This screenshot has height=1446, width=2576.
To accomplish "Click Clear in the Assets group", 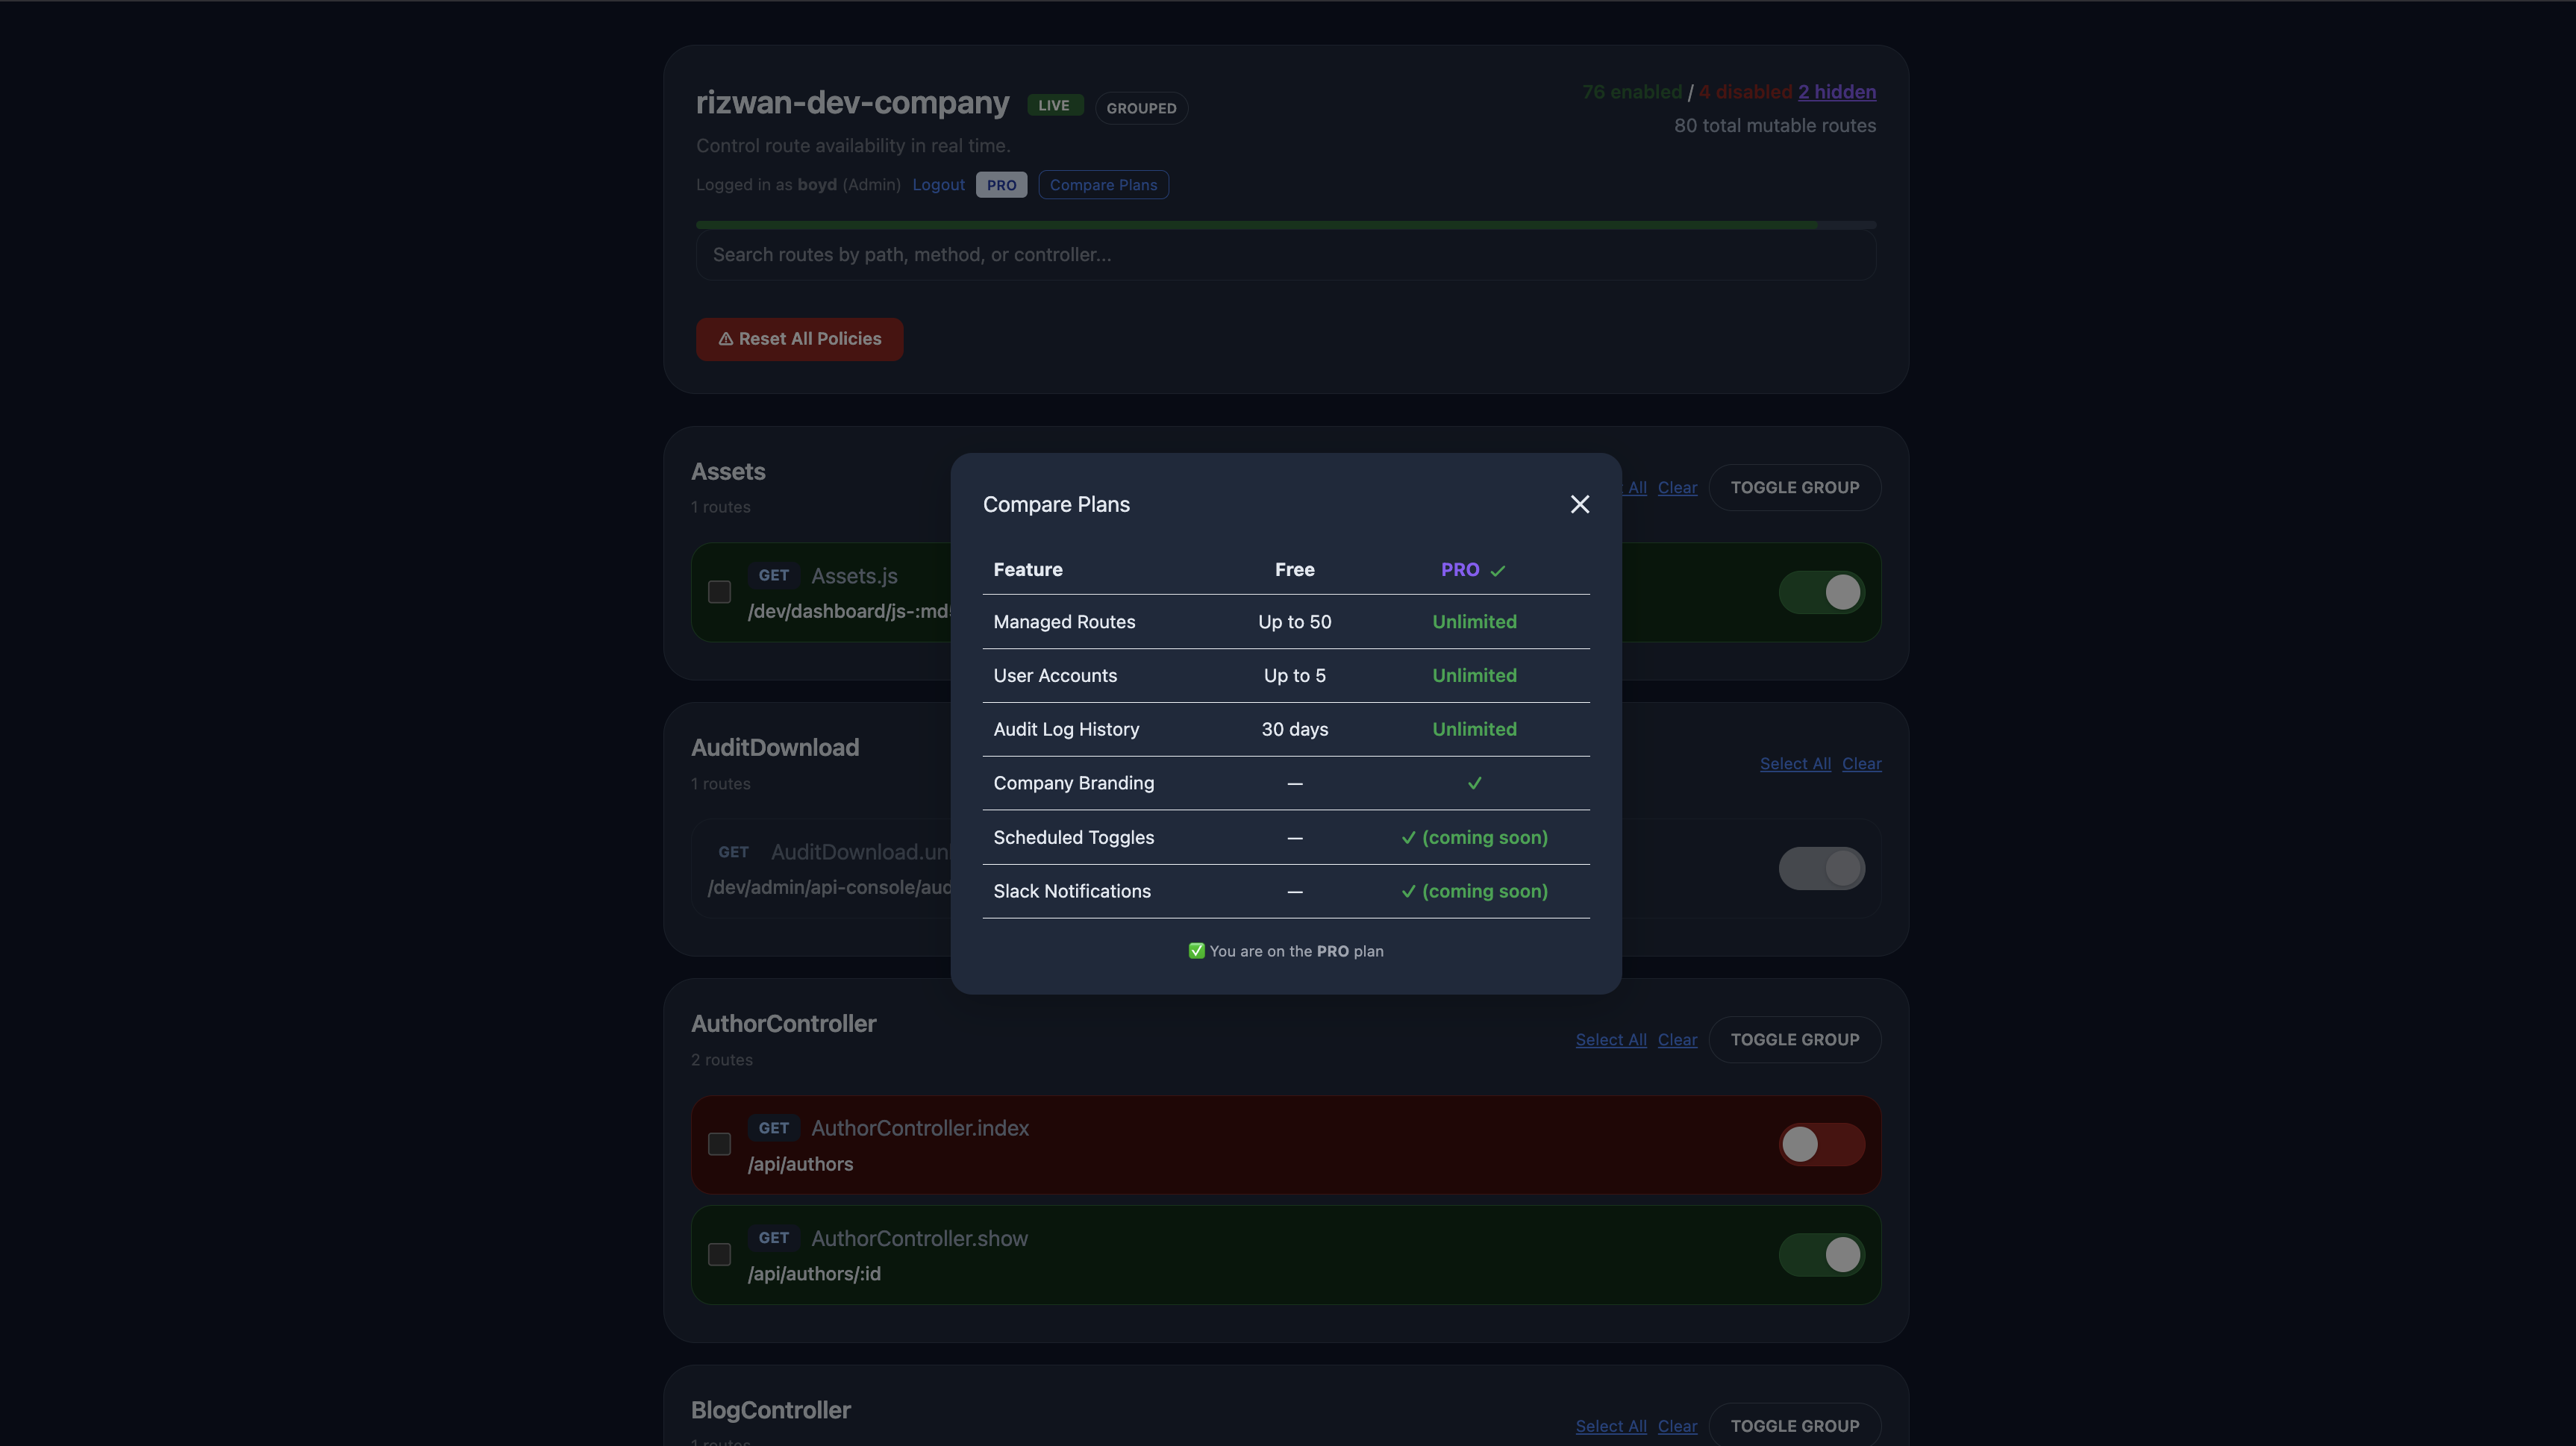I will (x=1677, y=488).
